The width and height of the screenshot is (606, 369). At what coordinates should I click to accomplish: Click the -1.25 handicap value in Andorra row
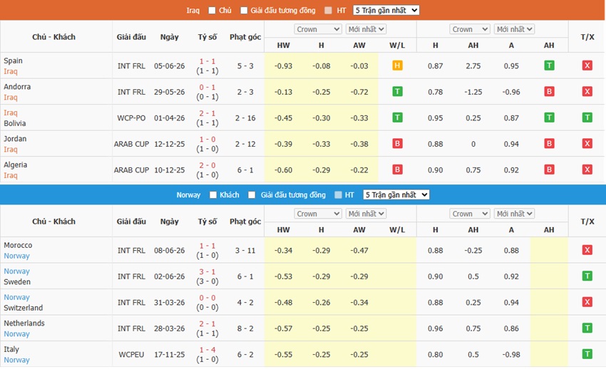tap(473, 92)
